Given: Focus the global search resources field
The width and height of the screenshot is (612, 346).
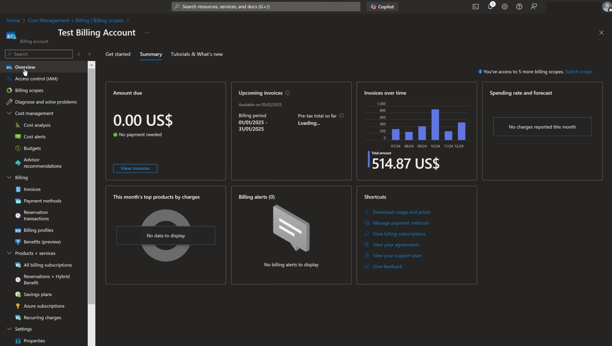Looking at the screenshot, I should coord(266,6).
